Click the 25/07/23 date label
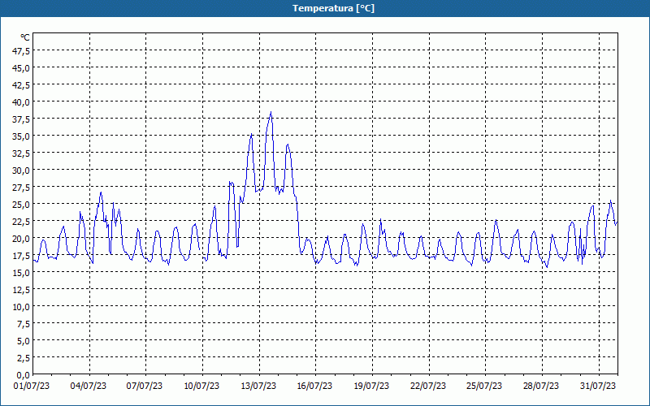 (484, 386)
